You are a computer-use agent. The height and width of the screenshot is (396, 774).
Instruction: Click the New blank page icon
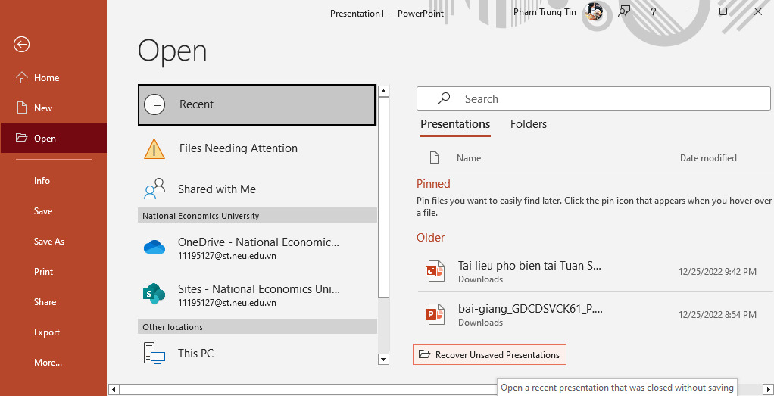21,108
